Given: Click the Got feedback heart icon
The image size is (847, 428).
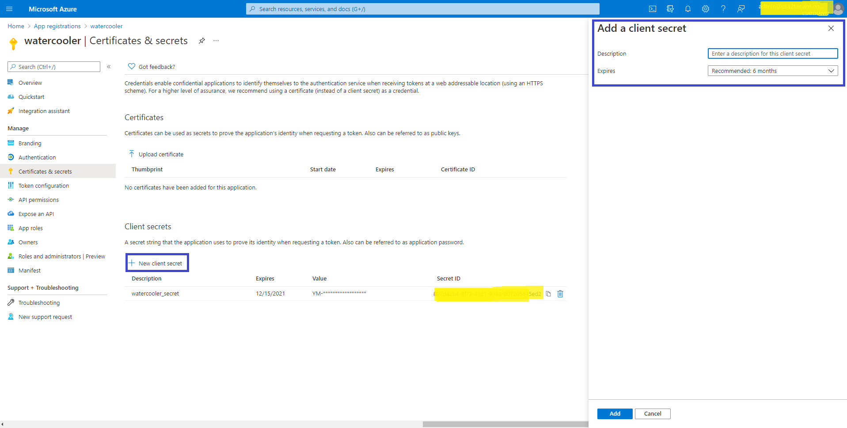Looking at the screenshot, I should (x=131, y=66).
